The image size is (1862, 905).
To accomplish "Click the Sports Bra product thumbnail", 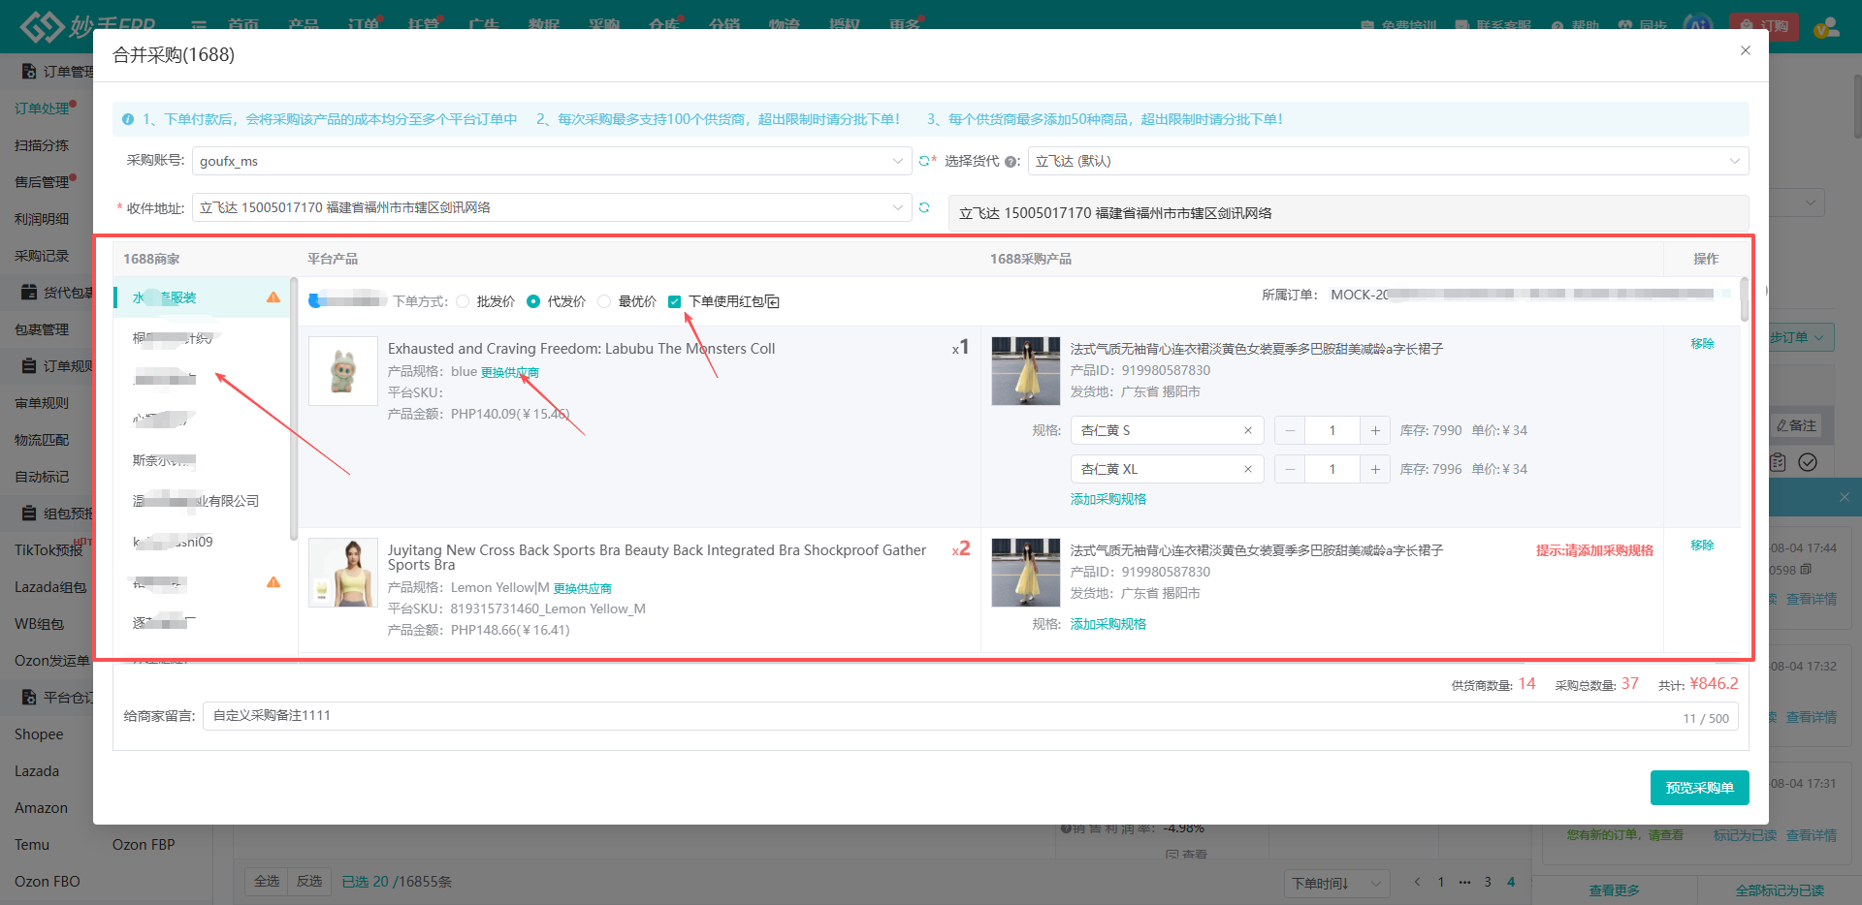I will [x=343, y=573].
